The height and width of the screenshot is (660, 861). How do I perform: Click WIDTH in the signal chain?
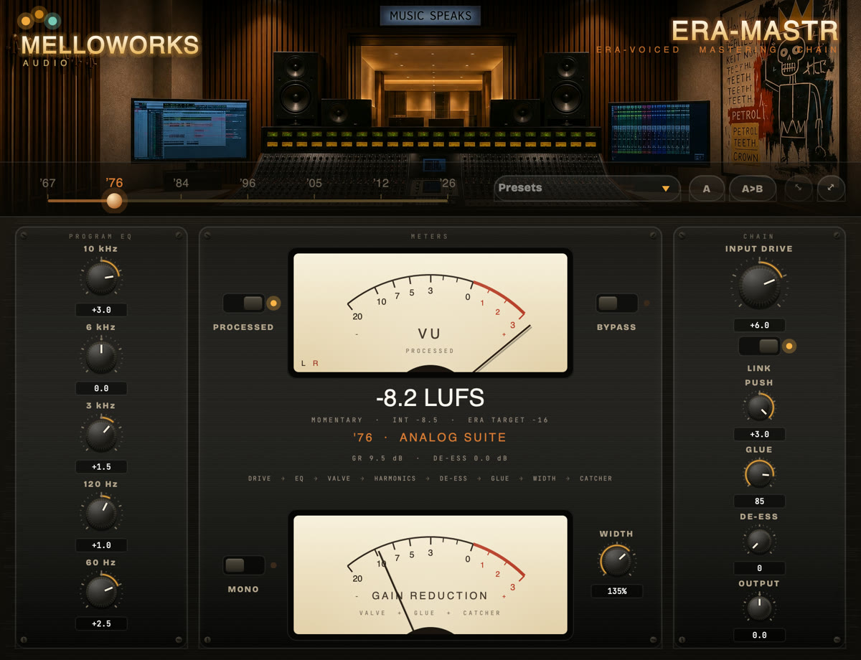[x=545, y=478]
